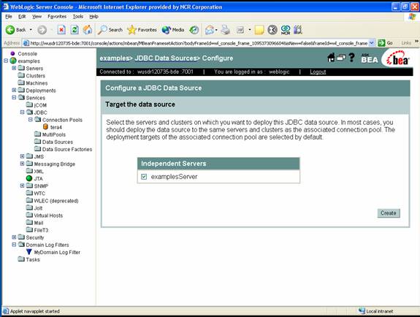Select MultiPools in the tree
The height and width of the screenshot is (317, 420).
pyautogui.click(x=54, y=134)
